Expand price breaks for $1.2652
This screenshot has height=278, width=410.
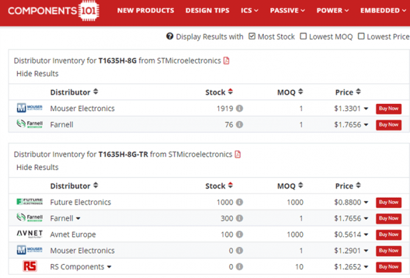(366, 267)
